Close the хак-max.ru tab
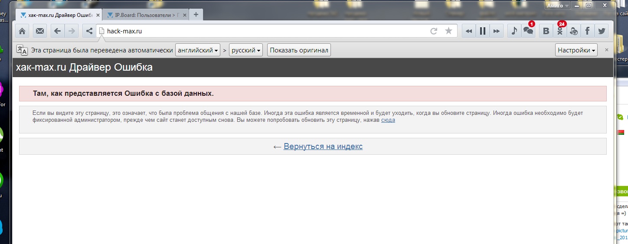Image resolution: width=628 pixels, height=244 pixels. pyautogui.click(x=98, y=15)
